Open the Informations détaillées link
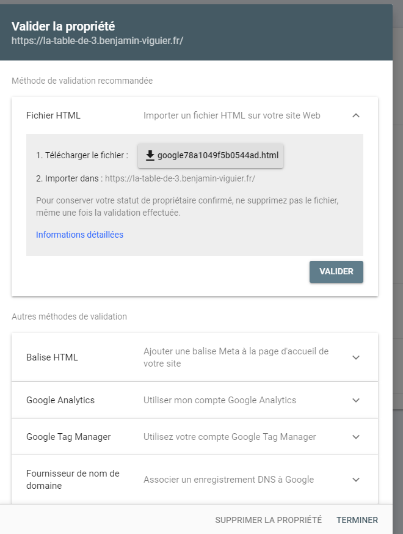 pos(79,235)
